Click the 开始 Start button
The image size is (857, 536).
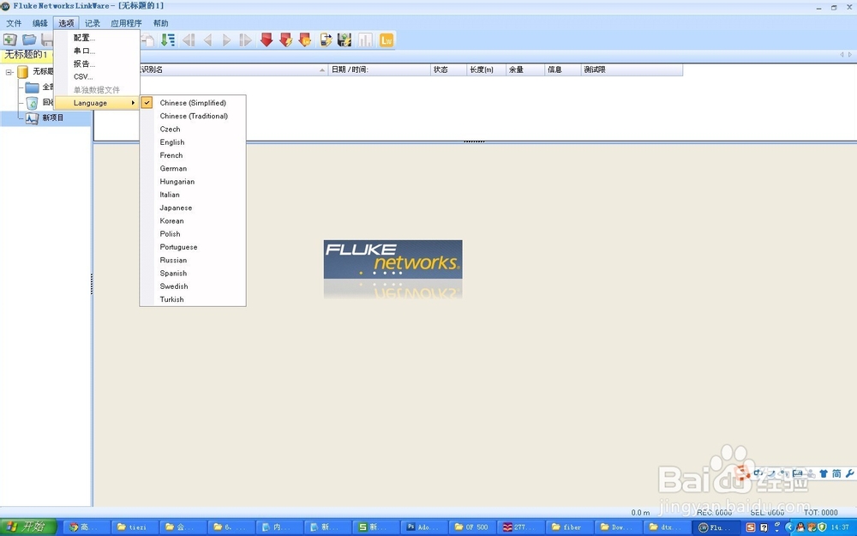pos(28,527)
